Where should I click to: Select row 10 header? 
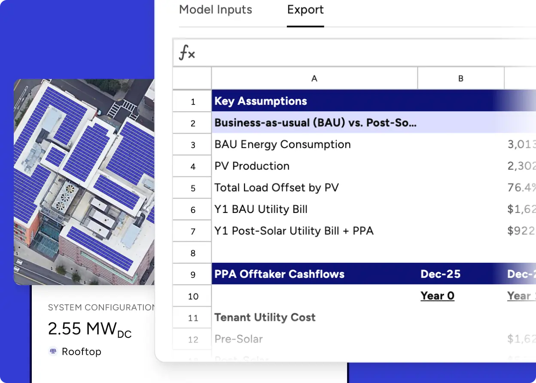(192, 296)
